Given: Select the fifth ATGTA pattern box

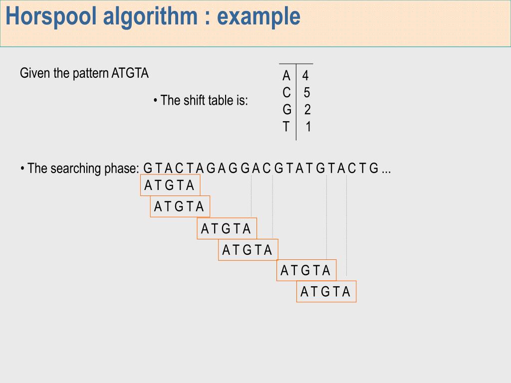Looking at the screenshot, I should point(306,270).
